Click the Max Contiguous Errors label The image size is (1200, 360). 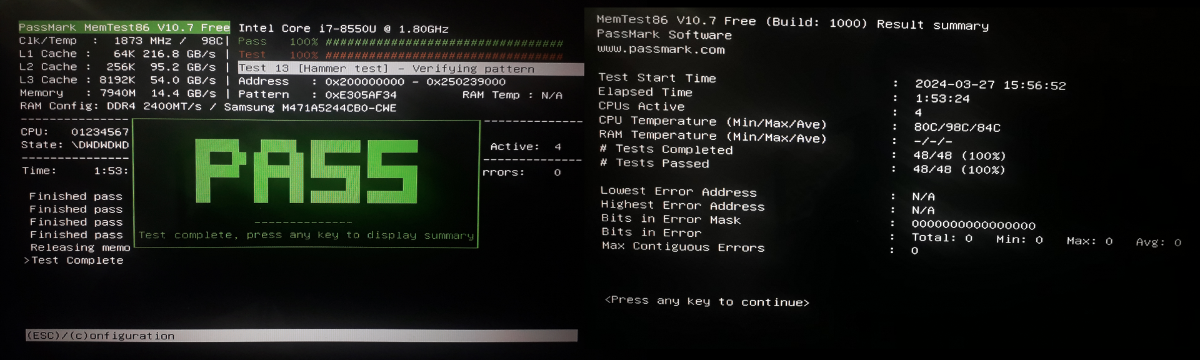point(683,247)
